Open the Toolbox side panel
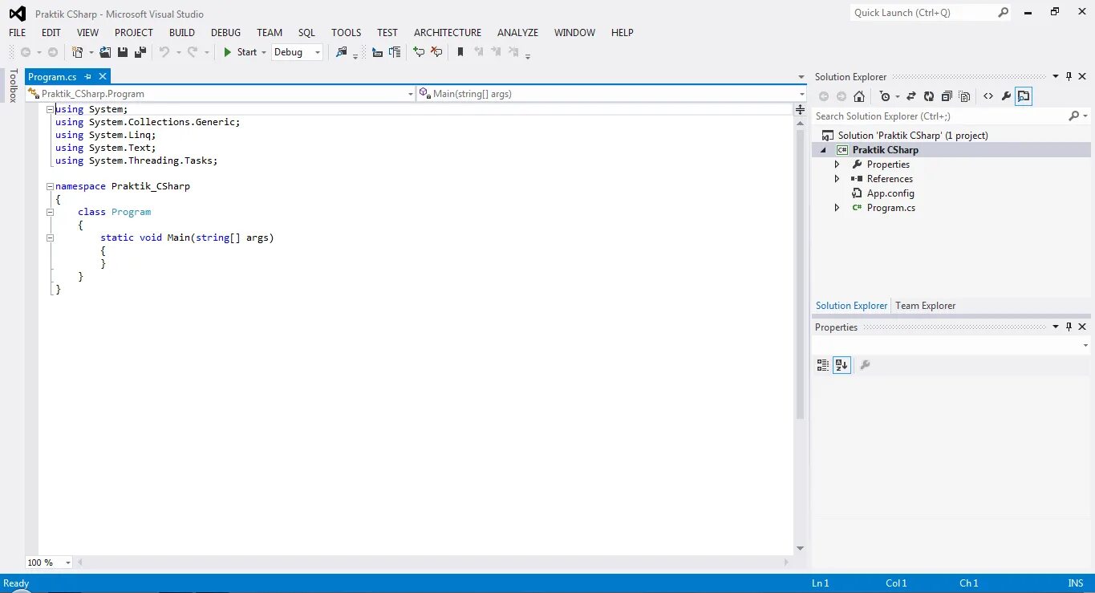This screenshot has width=1095, height=593. [13, 85]
